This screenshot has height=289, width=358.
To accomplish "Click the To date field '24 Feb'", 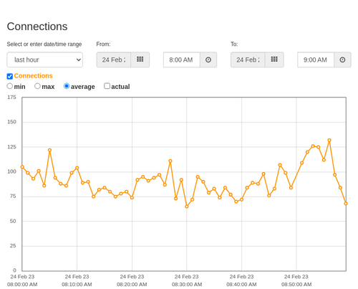I will (248, 60).
